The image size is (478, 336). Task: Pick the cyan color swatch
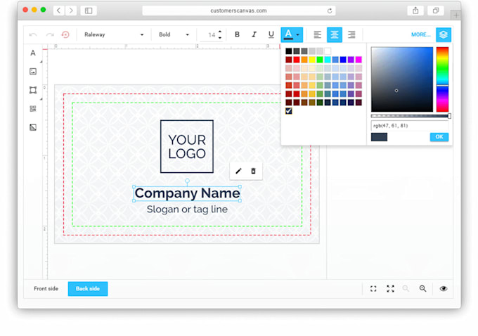click(x=328, y=60)
